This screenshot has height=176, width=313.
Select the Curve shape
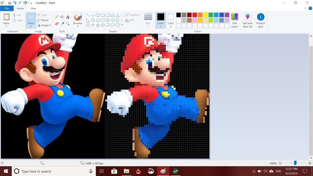[93, 15]
